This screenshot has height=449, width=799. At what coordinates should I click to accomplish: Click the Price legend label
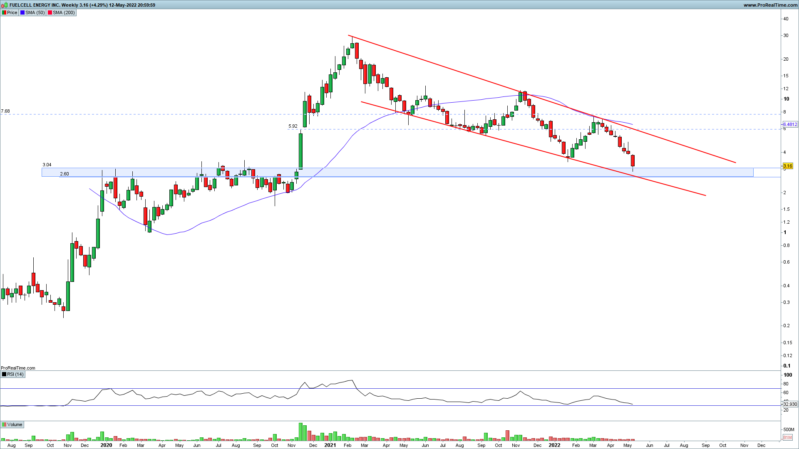tap(12, 12)
